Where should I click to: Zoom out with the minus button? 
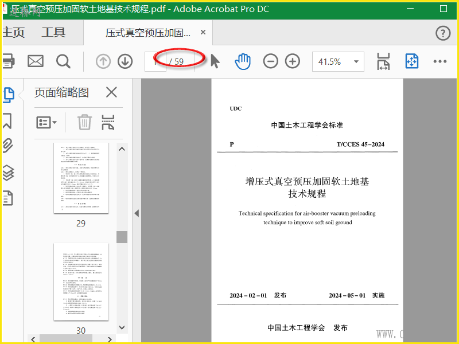(270, 61)
